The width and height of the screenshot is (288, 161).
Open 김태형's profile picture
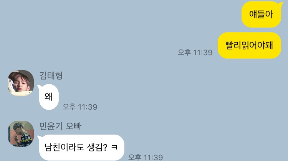pos(21,83)
